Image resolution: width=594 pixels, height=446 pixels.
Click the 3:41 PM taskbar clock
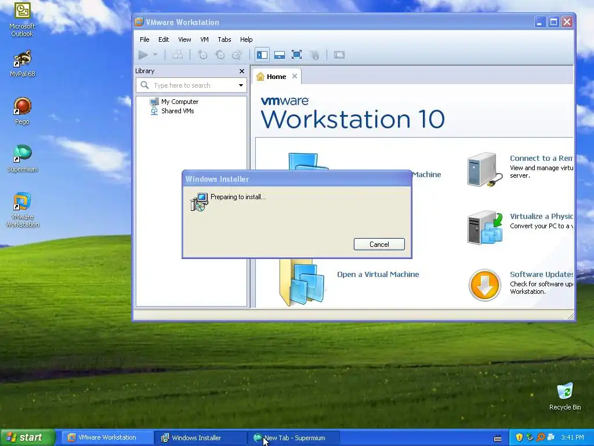click(573, 438)
